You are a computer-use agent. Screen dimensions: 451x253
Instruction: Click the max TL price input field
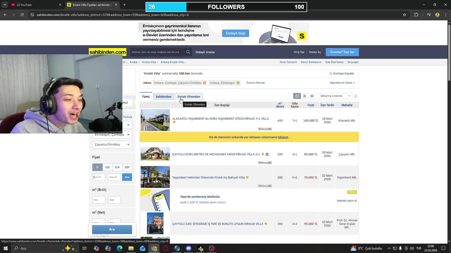click(x=114, y=177)
